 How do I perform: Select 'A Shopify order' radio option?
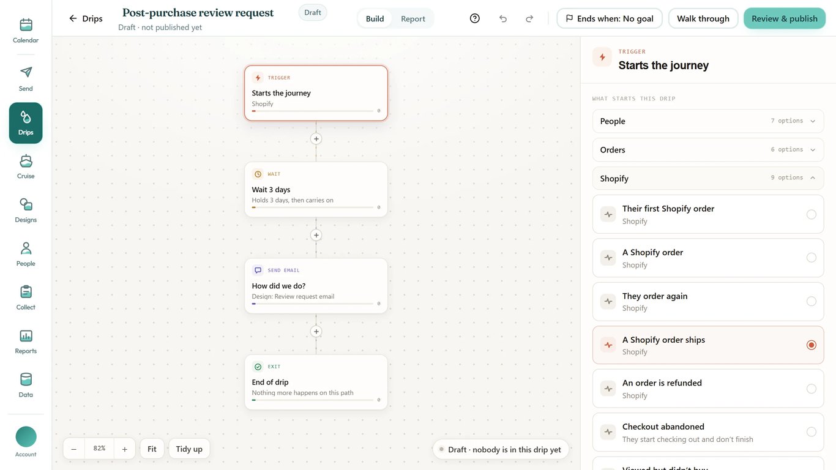tap(811, 258)
